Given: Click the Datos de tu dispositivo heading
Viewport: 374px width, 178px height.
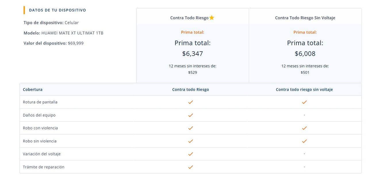Looking at the screenshot, I should pos(57,10).
